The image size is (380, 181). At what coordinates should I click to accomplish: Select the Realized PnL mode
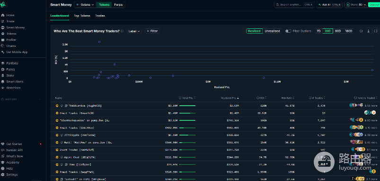pyautogui.click(x=254, y=31)
